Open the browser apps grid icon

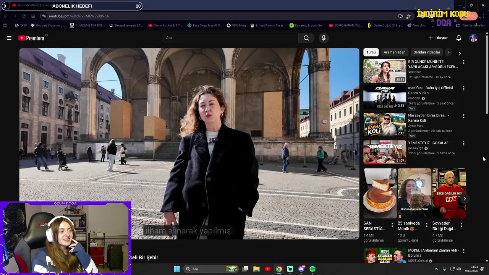pyautogui.click(x=5, y=26)
